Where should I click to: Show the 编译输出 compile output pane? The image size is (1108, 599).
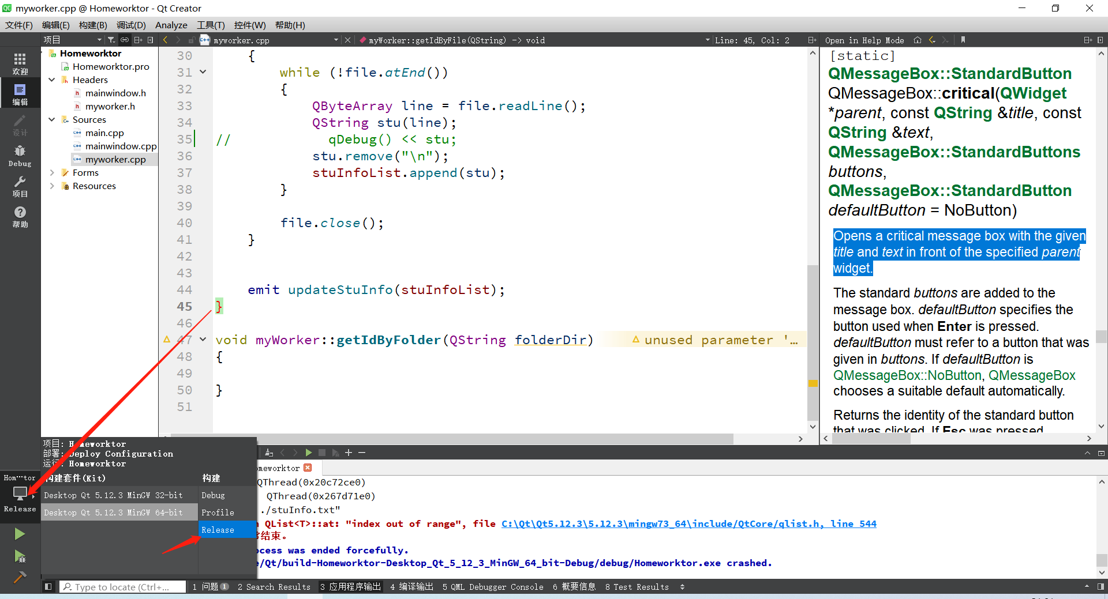(411, 586)
